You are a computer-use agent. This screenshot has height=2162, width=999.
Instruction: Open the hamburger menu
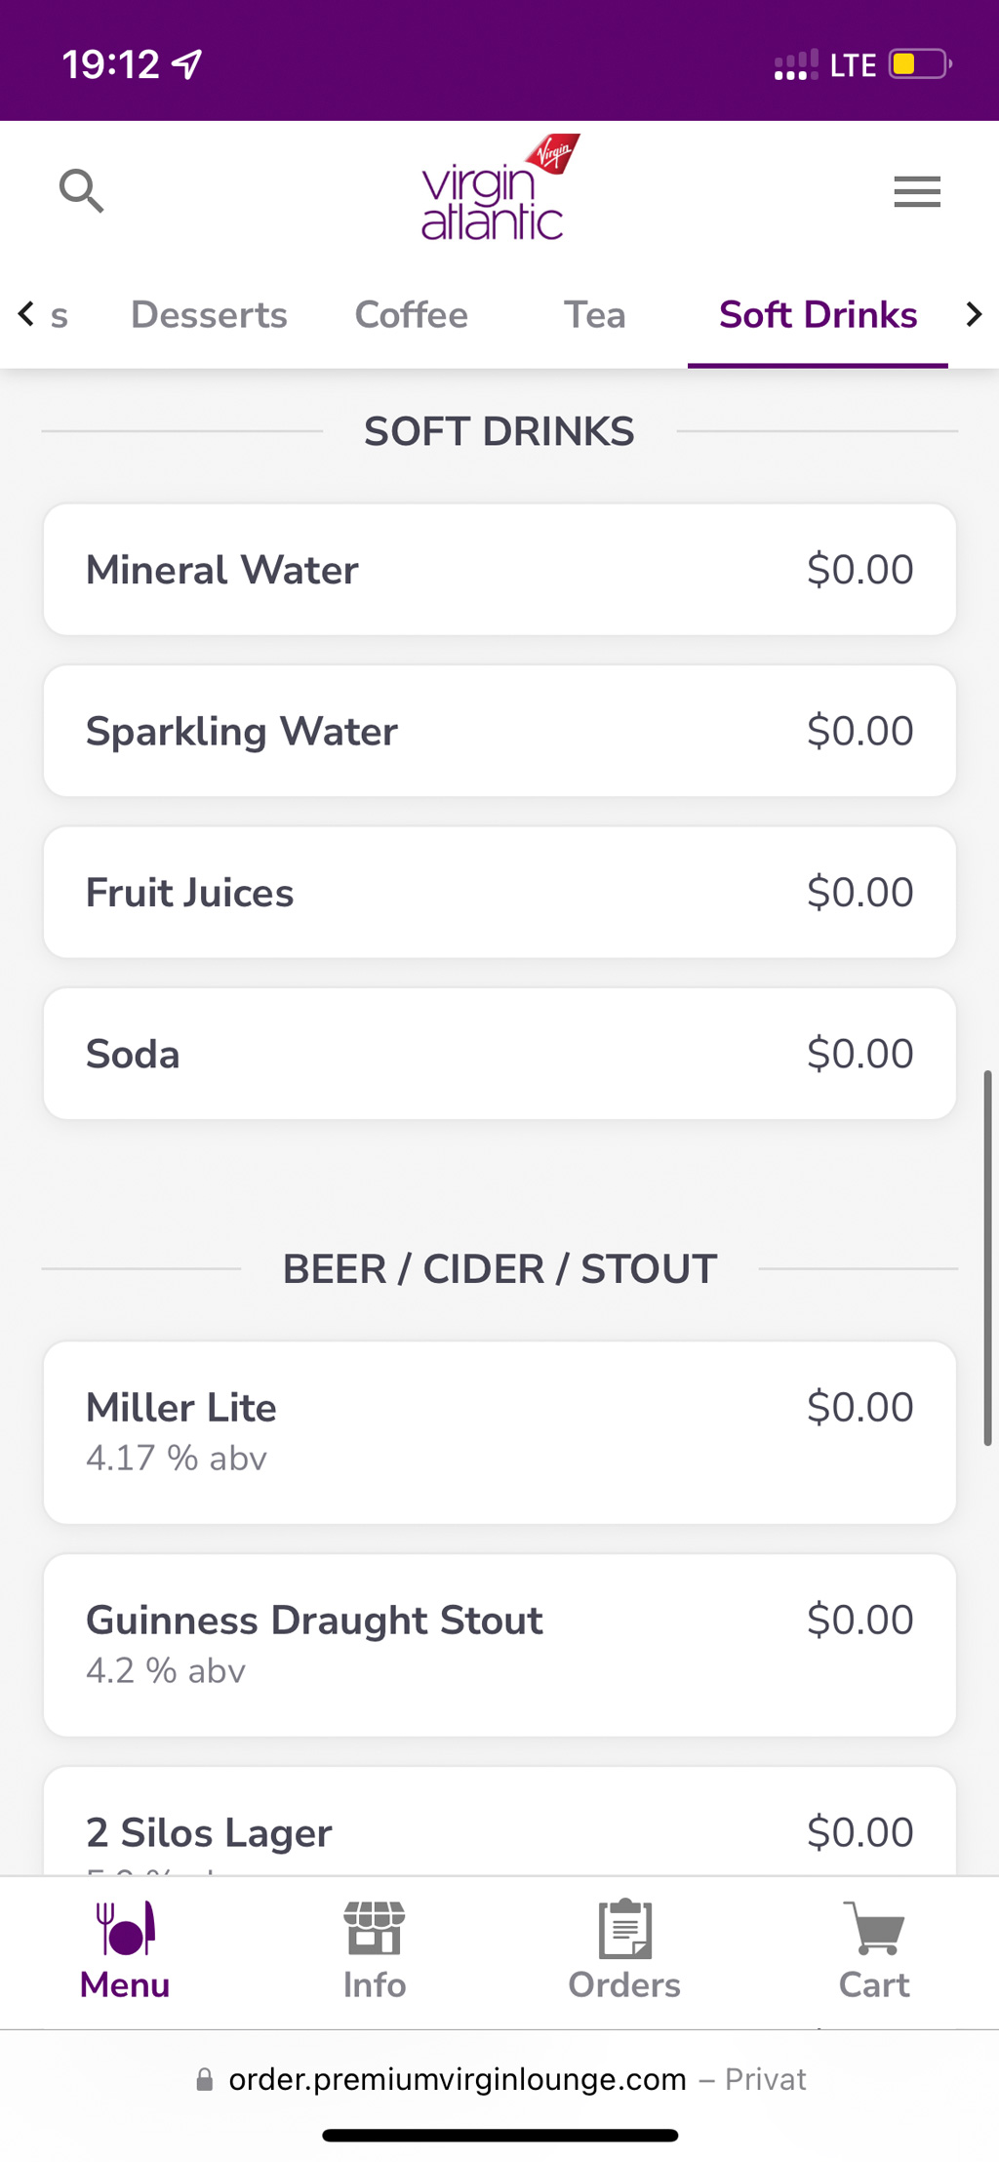coord(917,191)
